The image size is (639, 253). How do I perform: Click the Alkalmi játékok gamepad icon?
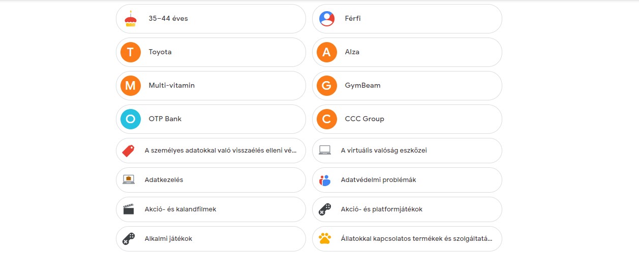coord(129,238)
